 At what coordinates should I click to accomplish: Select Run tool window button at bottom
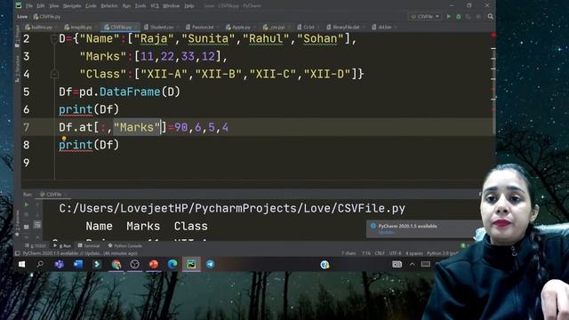pos(62,246)
